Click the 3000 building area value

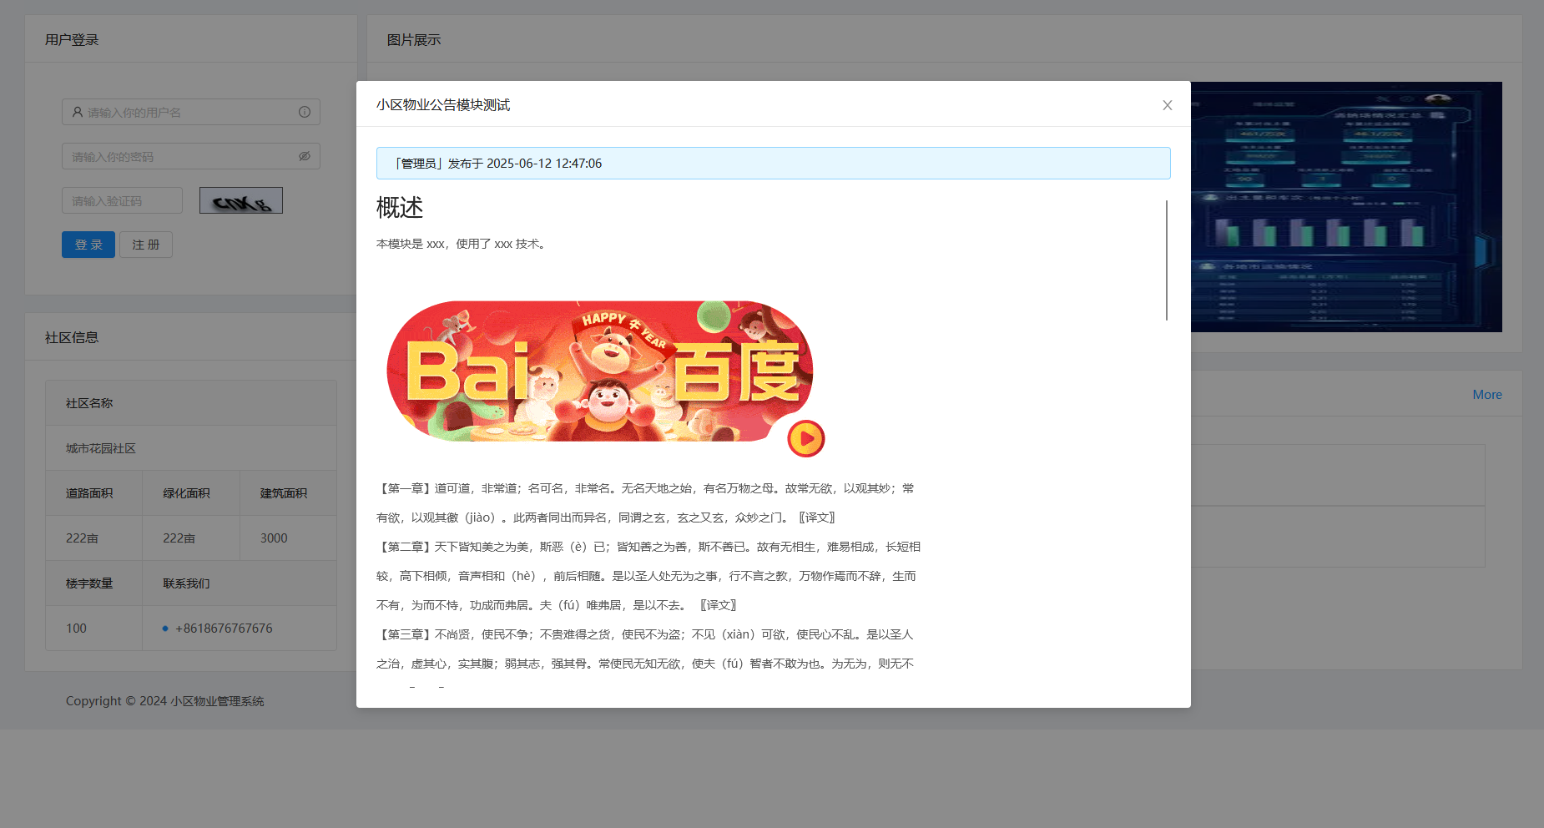(274, 538)
